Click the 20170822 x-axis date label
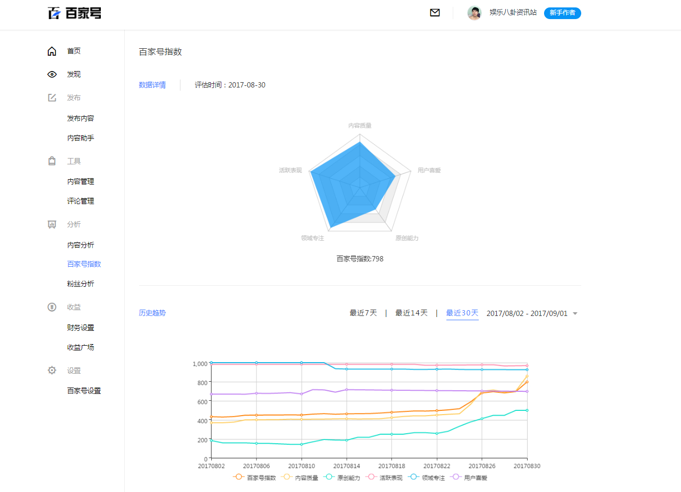Screen dimensions: 681x492 click(x=437, y=466)
